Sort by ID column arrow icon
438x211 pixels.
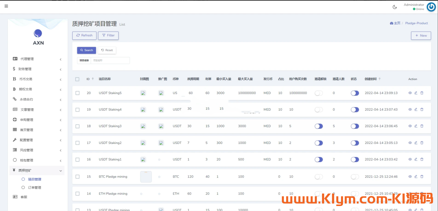pos(93,79)
